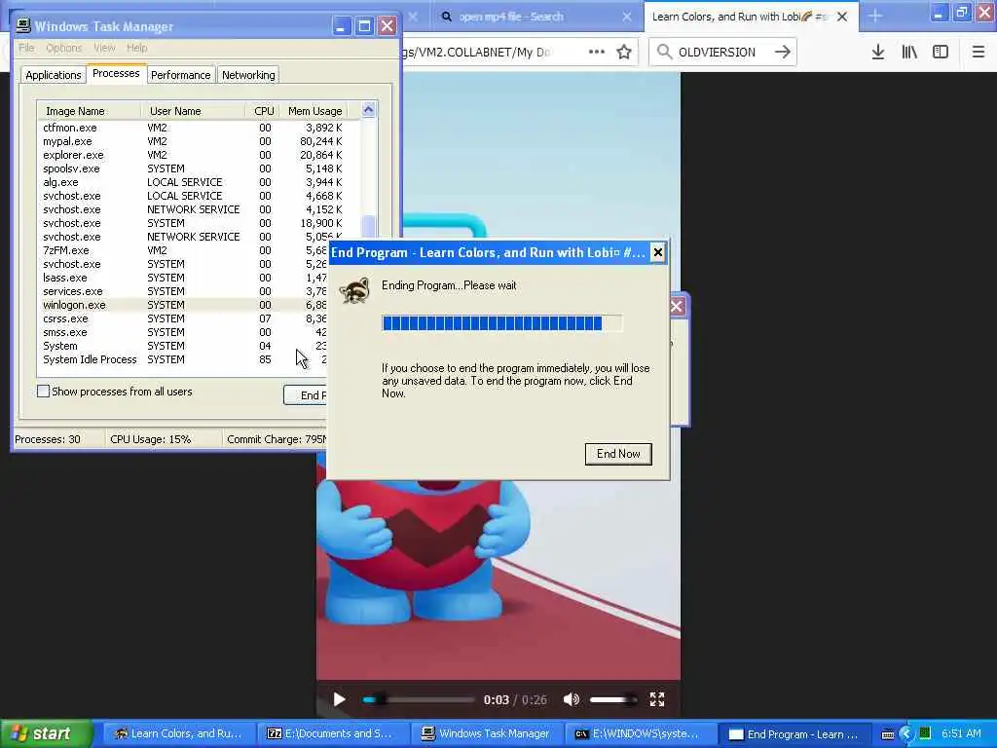This screenshot has height=748, width=997.
Task: Select the 7zFM.exe process row
Action: click(183, 250)
